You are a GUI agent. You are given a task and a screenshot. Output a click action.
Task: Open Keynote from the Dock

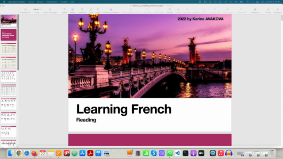[x=98, y=153]
